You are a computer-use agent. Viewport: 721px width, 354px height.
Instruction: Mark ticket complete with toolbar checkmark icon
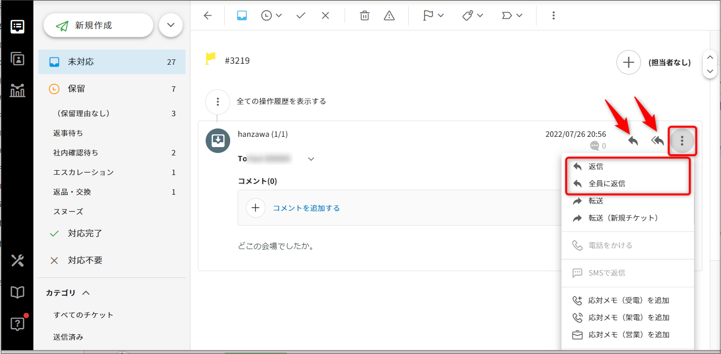tap(301, 16)
